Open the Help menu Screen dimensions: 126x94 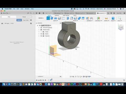coord(32,9)
